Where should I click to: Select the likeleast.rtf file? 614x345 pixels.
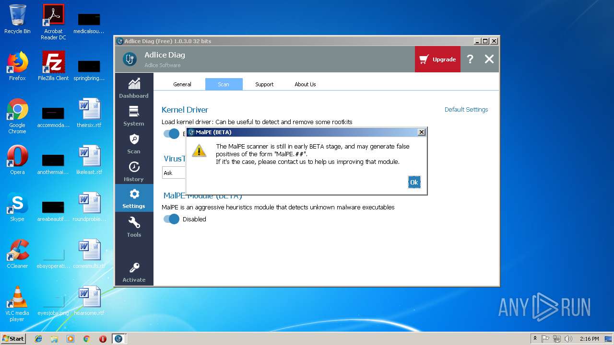pyautogui.click(x=89, y=160)
